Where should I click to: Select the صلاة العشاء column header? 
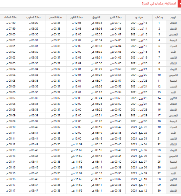pos(11,17)
